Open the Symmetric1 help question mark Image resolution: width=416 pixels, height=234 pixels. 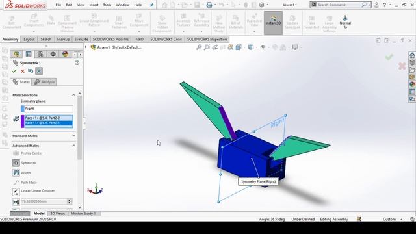coord(77,63)
